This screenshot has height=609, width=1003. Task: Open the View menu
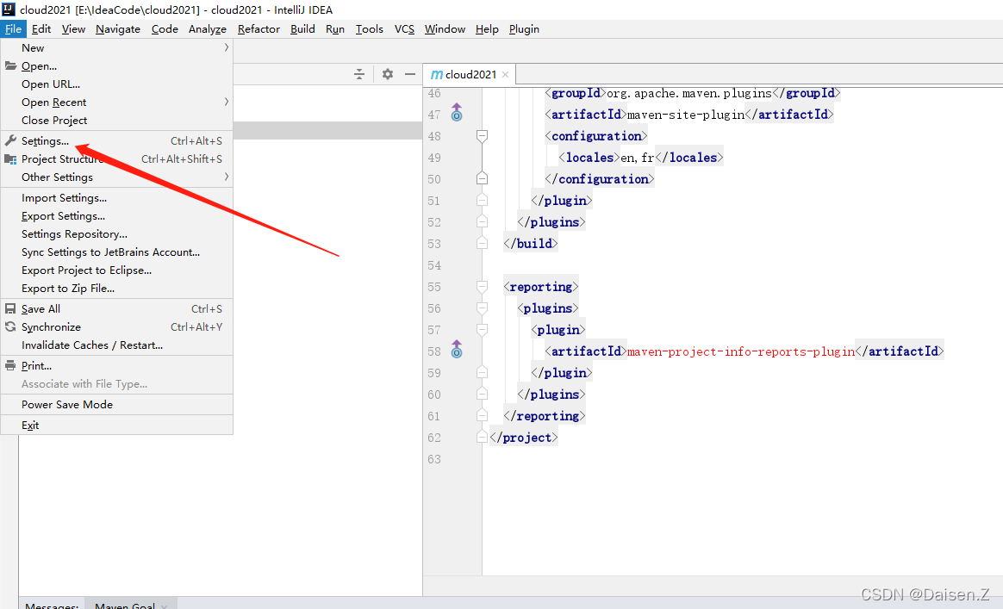[73, 29]
